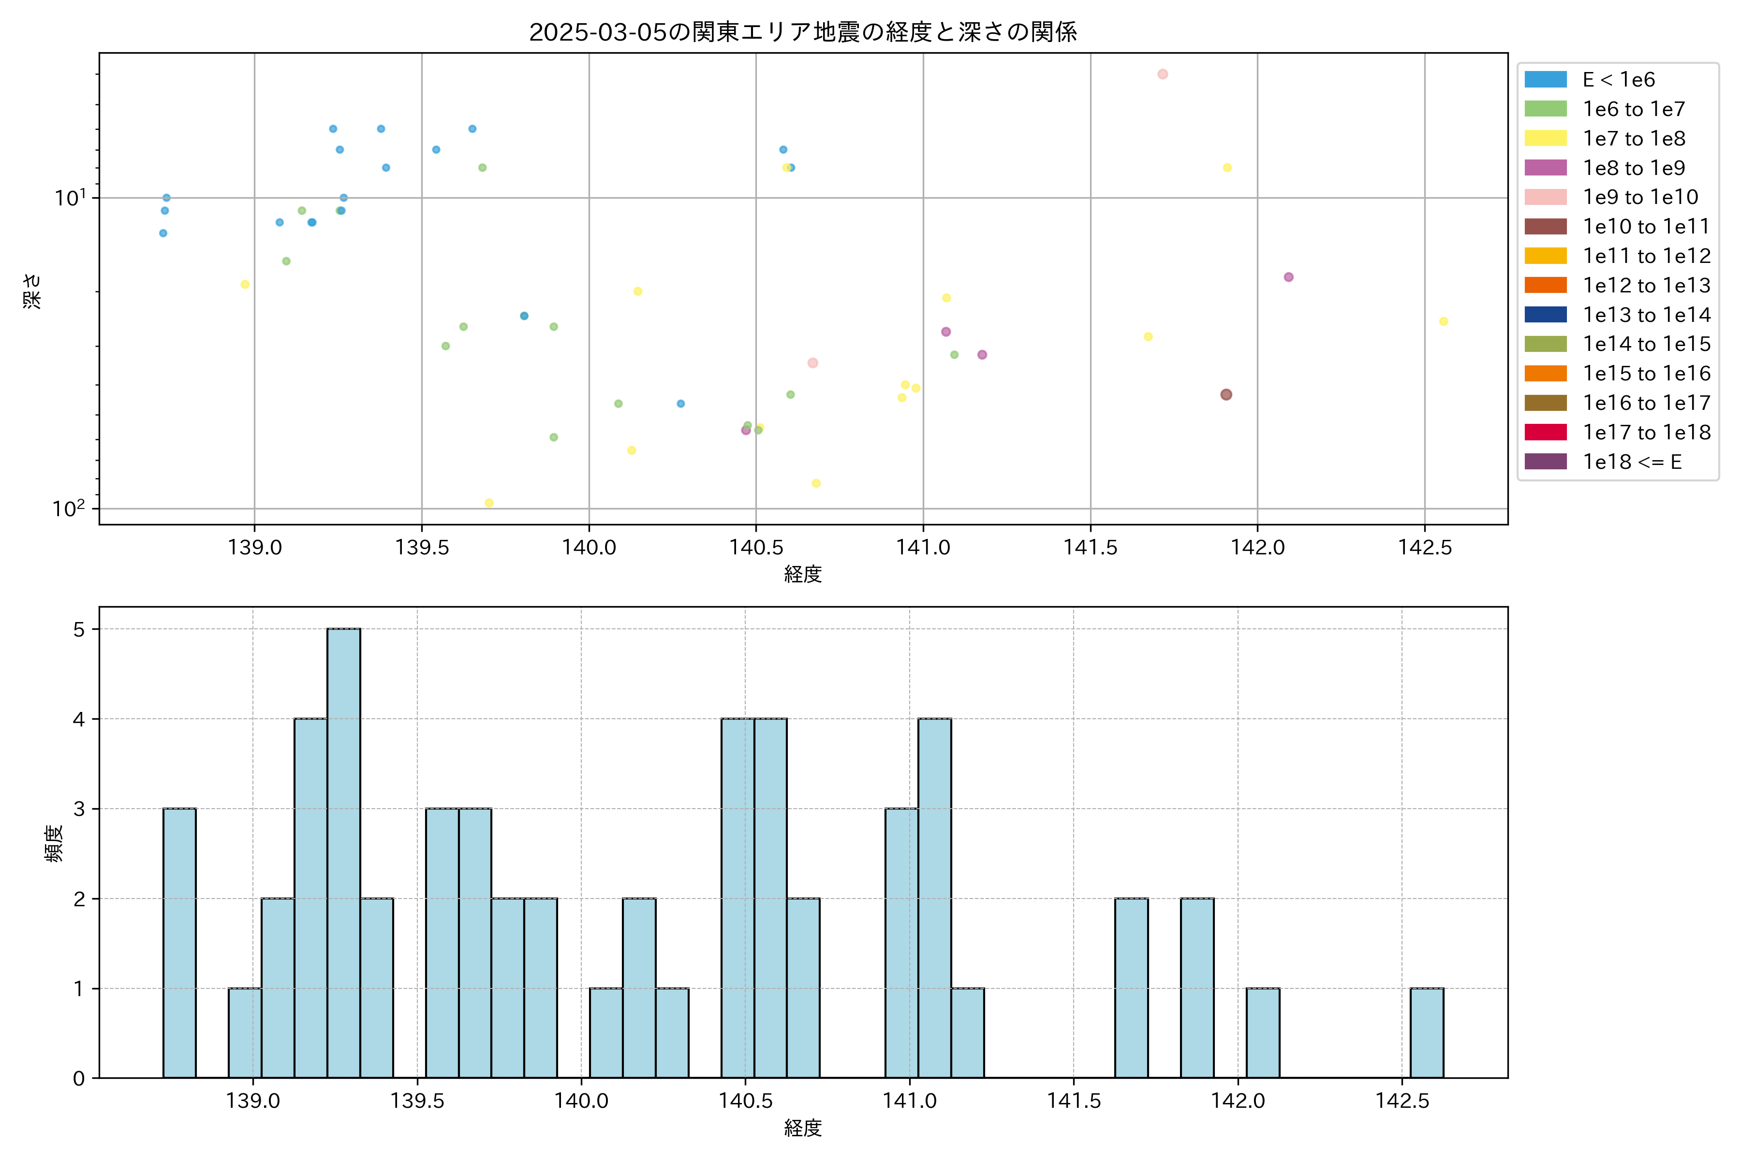The image size is (1741, 1160).
Task: Click the large brown scatter point near 142.0
Action: tap(1226, 394)
